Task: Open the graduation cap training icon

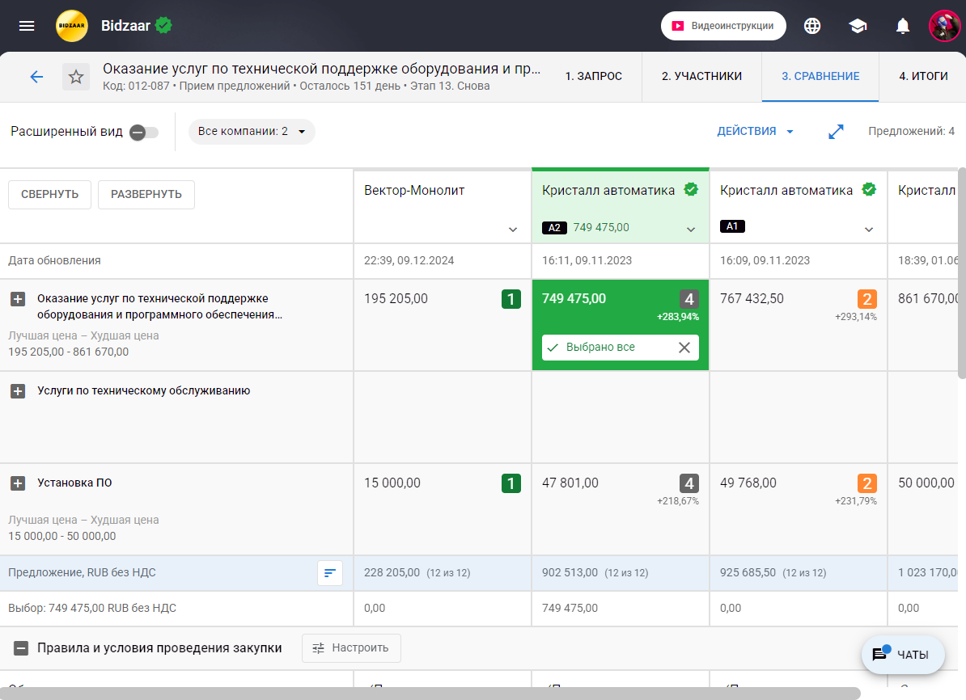Action: (858, 26)
